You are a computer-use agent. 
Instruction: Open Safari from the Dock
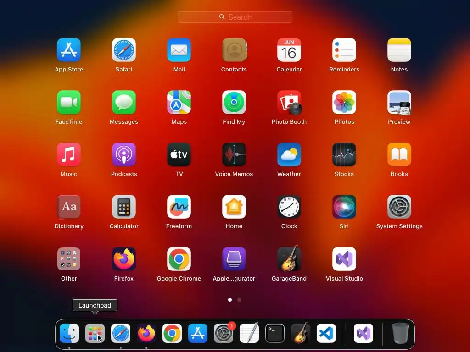tap(121, 333)
